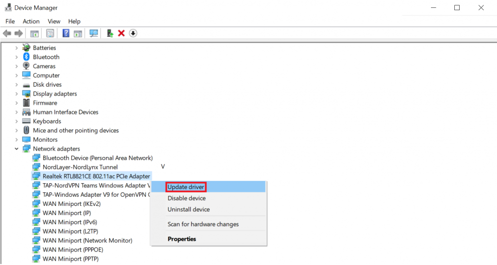The height and width of the screenshot is (265, 497).
Task: Collapse the Network adapters category
Action: pyautogui.click(x=17, y=149)
